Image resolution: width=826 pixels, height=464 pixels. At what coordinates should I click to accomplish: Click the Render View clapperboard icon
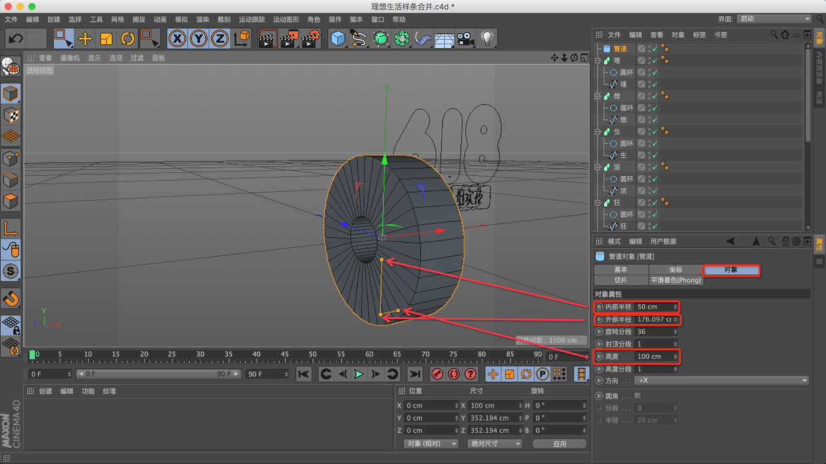(267, 39)
